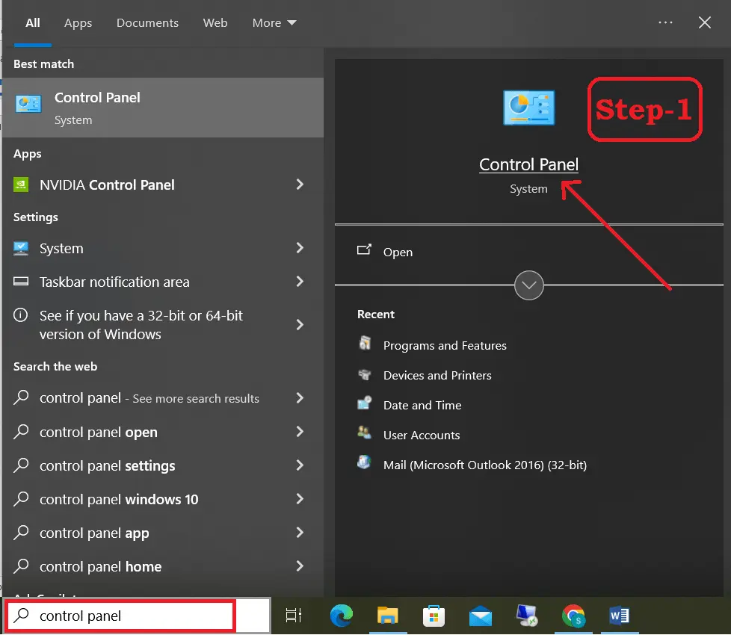Open Task View from the taskbar
This screenshot has height=635, width=731.
click(x=294, y=616)
